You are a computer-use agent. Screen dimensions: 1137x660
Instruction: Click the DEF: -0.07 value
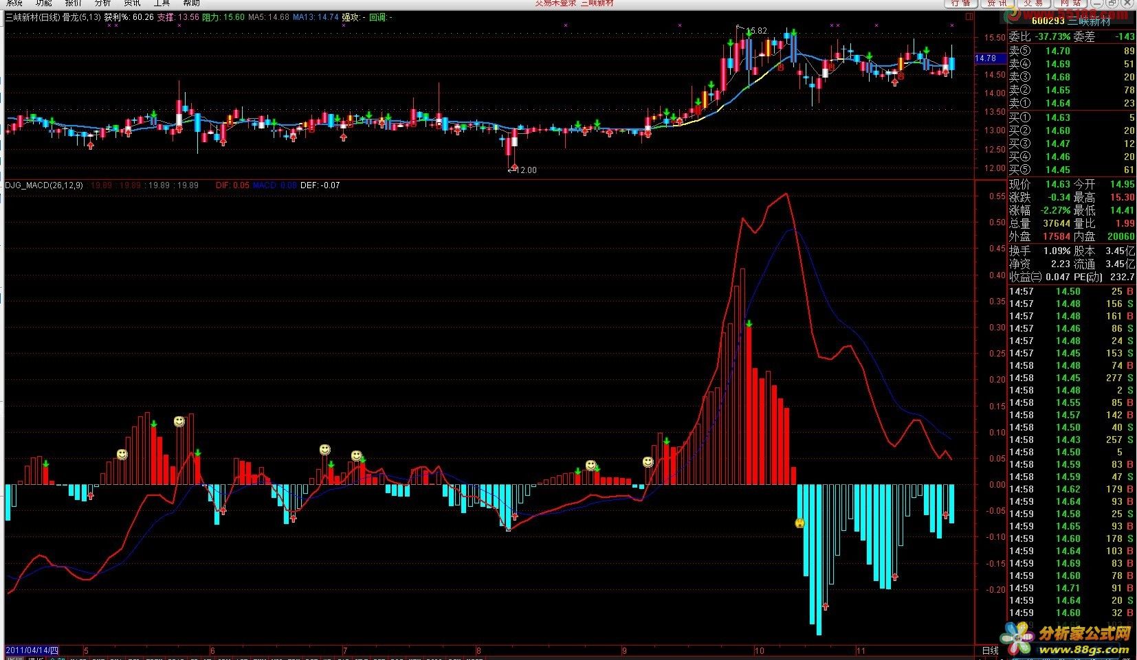320,185
